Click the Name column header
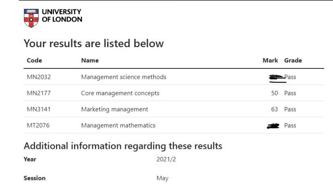 pyautogui.click(x=90, y=60)
